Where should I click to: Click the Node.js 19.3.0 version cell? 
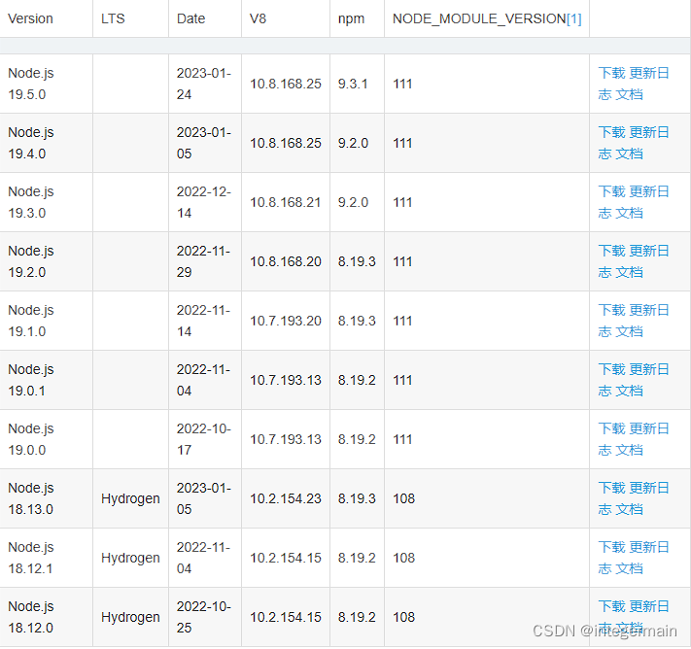47,202
